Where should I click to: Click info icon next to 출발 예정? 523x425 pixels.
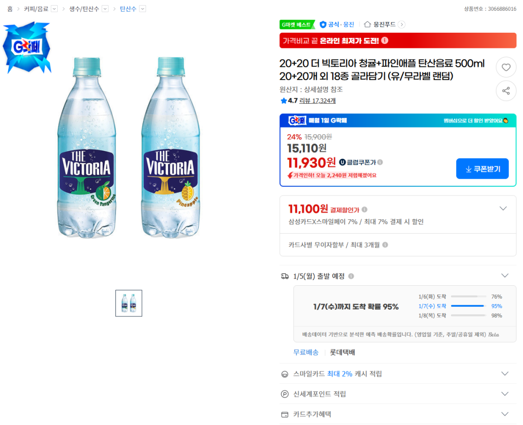coord(351,276)
